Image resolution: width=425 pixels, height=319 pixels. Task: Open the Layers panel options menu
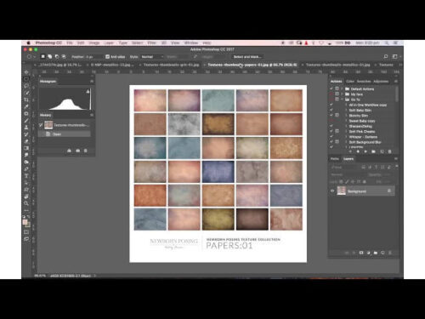tap(396, 159)
